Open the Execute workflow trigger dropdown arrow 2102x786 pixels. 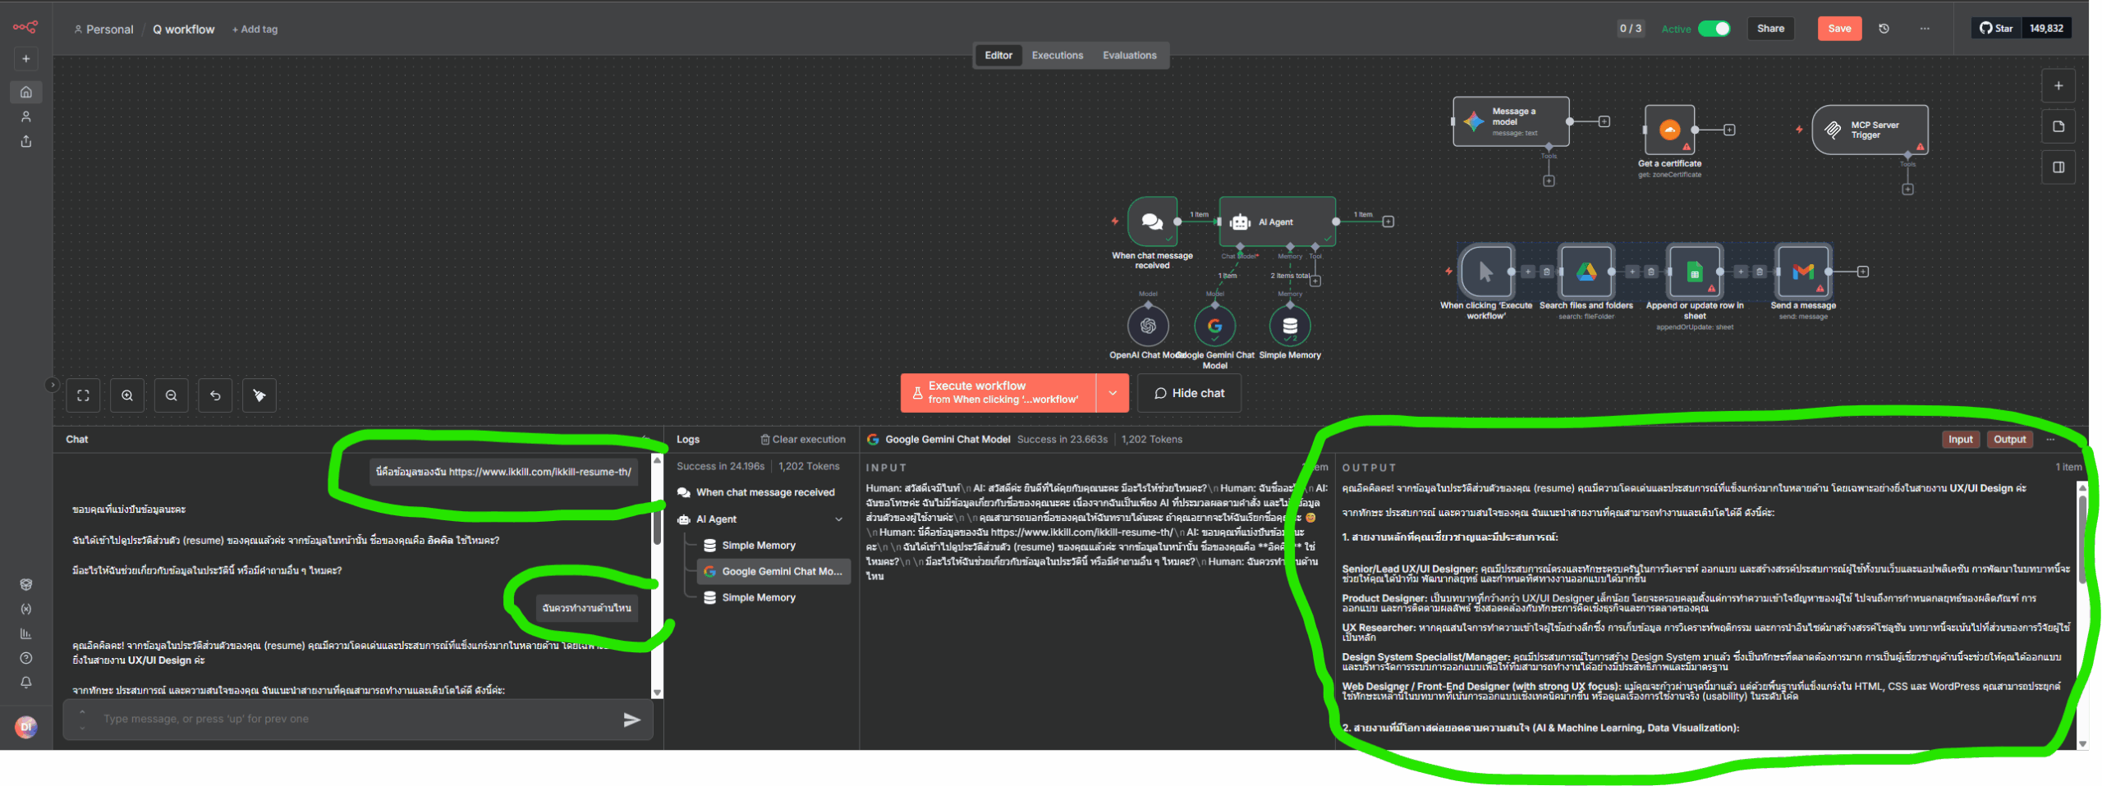(x=1113, y=393)
